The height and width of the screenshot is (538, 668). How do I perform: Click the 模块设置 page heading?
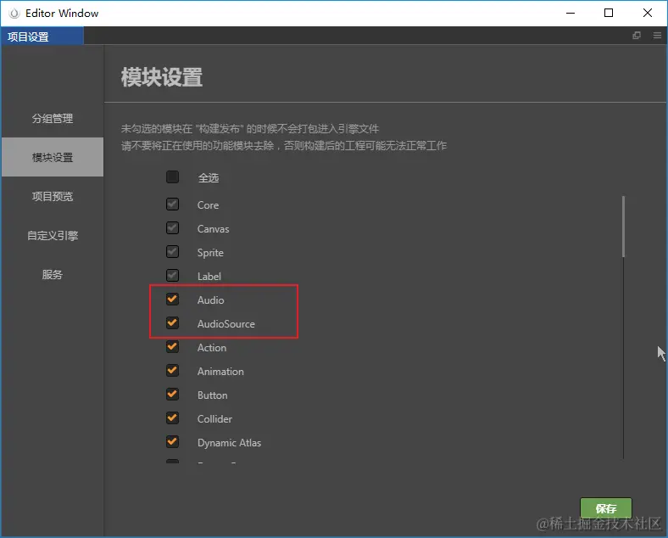coord(162,77)
